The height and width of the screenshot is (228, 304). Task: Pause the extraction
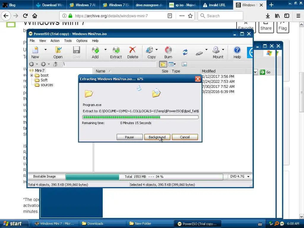pyautogui.click(x=129, y=137)
